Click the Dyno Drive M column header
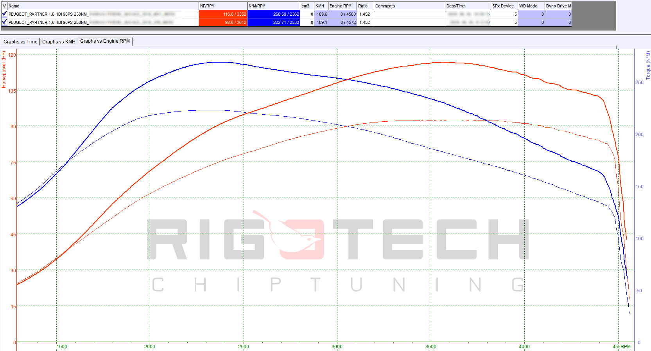 [x=558, y=6]
